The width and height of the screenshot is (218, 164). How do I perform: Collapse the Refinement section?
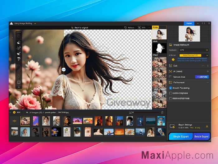[208, 83]
